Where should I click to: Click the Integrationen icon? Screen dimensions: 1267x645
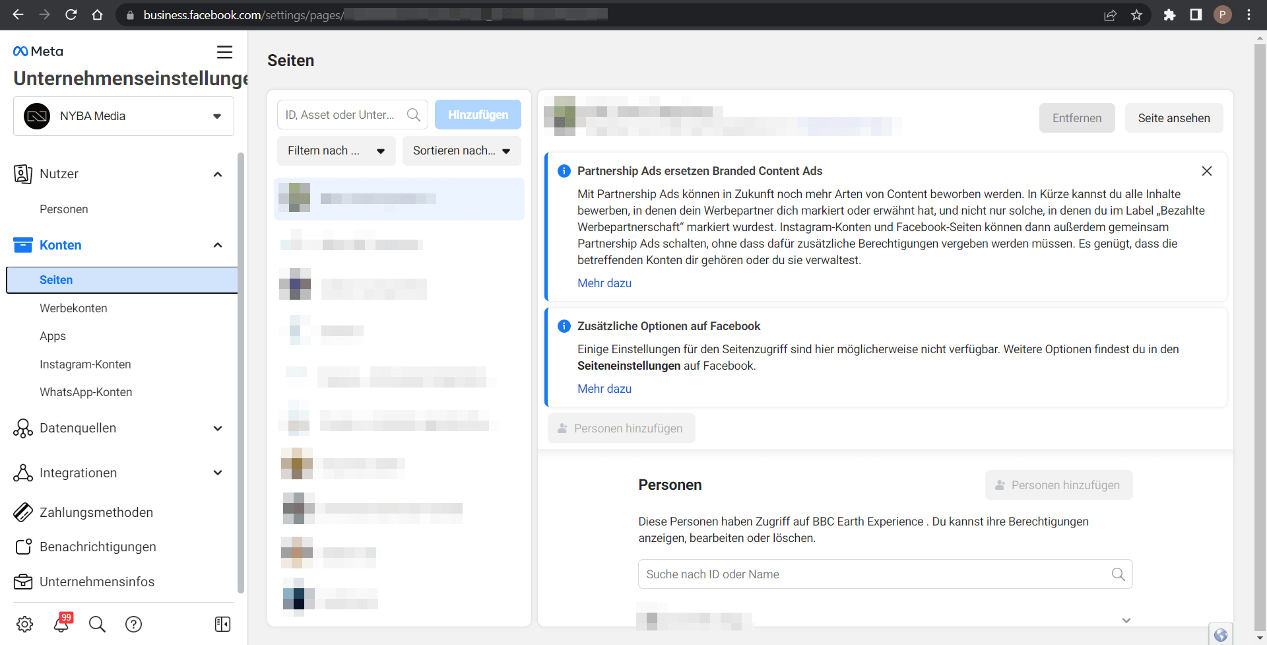click(23, 473)
